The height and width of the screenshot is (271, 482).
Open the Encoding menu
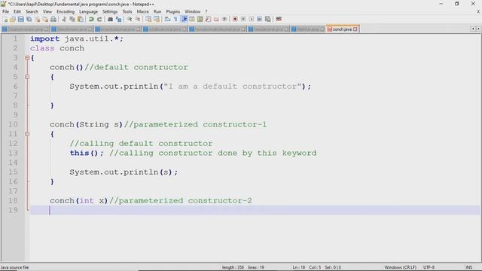click(x=66, y=11)
